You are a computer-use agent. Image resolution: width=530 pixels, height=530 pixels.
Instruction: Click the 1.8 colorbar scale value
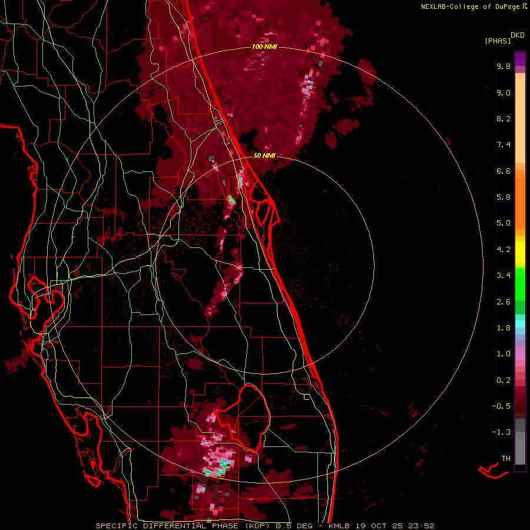click(503, 328)
